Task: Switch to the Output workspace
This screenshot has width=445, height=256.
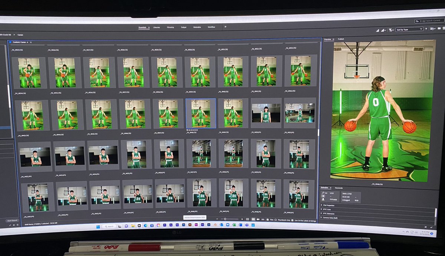Action: pyautogui.click(x=184, y=27)
